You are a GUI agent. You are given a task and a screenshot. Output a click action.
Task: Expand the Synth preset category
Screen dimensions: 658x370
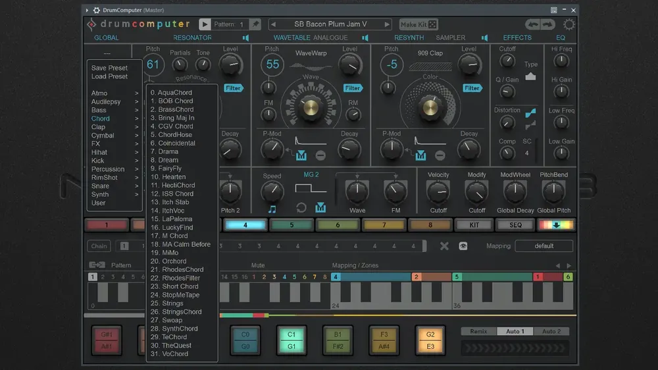tap(114, 194)
